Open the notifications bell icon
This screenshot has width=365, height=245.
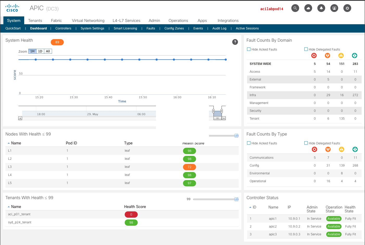click(x=321, y=8)
